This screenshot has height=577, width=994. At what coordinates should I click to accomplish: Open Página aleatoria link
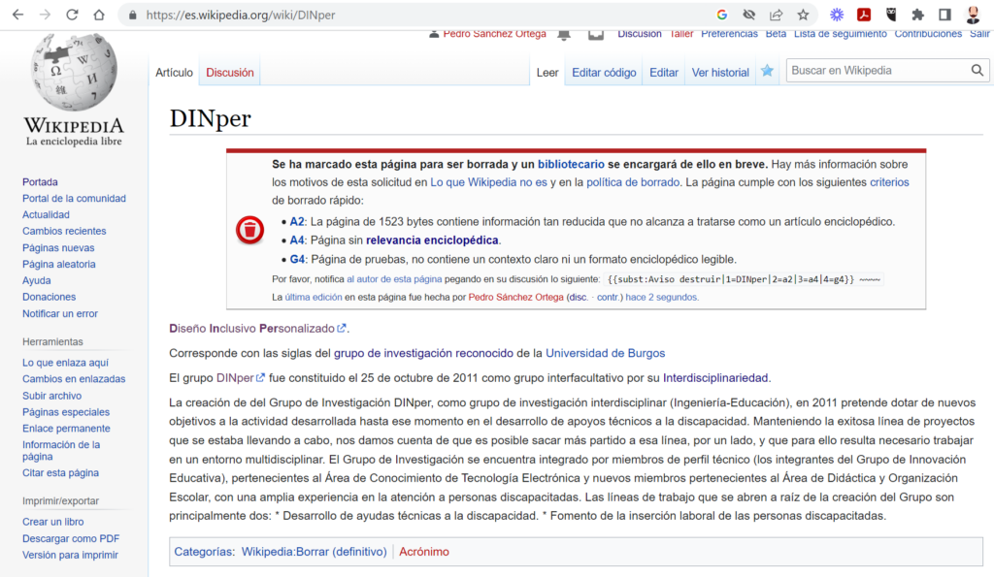[59, 264]
